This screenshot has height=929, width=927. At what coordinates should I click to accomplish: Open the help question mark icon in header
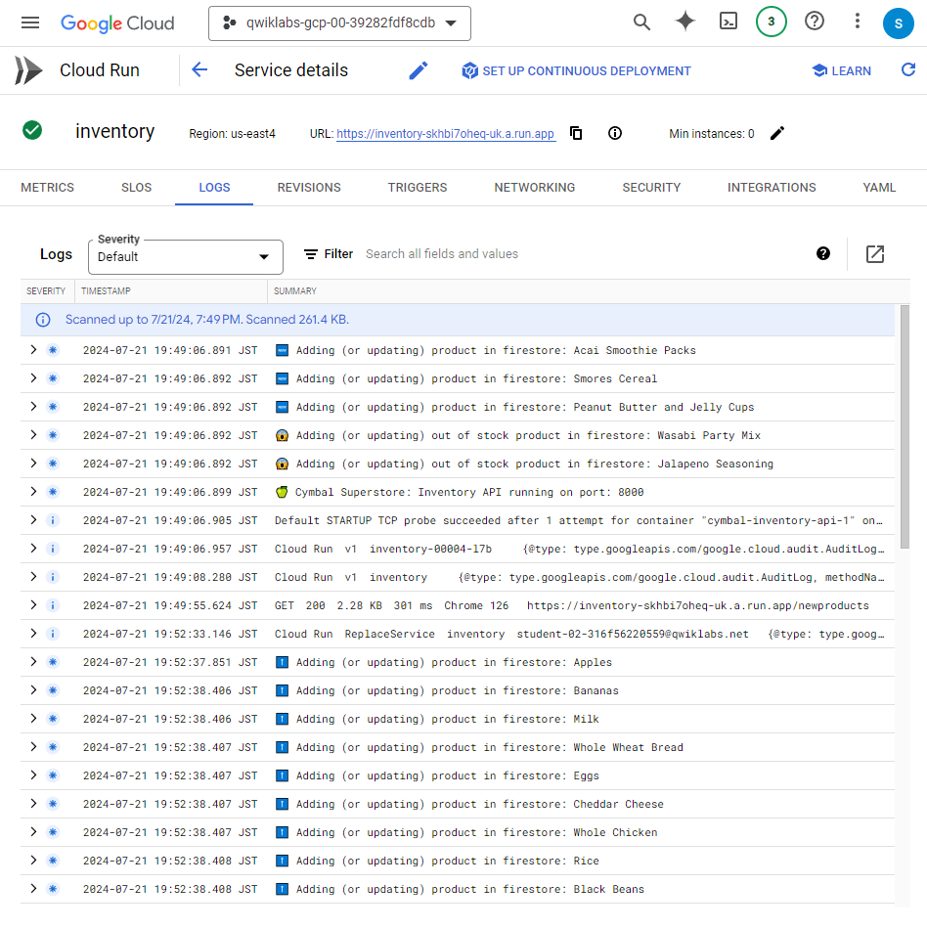click(815, 22)
